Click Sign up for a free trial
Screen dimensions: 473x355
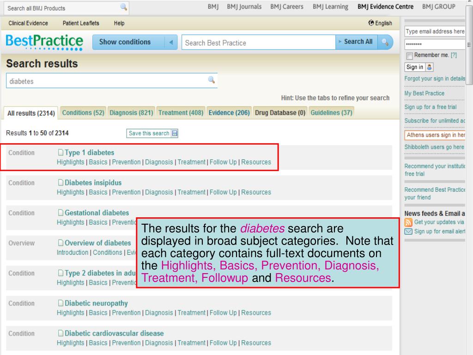tap(430, 107)
